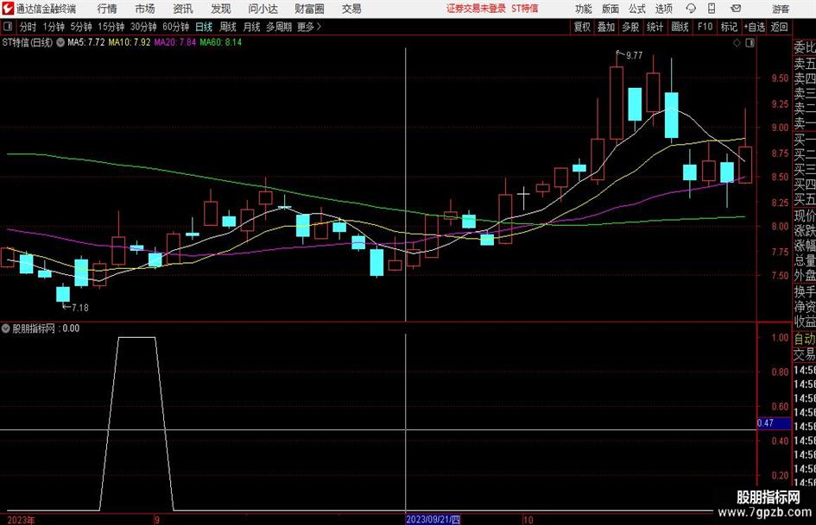Open the 市场 menu
The image size is (816, 525).
click(x=145, y=9)
